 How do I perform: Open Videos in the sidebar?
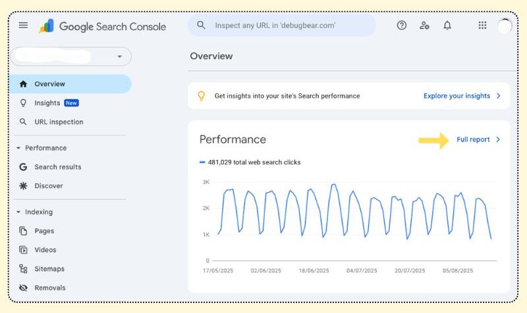[45, 250]
